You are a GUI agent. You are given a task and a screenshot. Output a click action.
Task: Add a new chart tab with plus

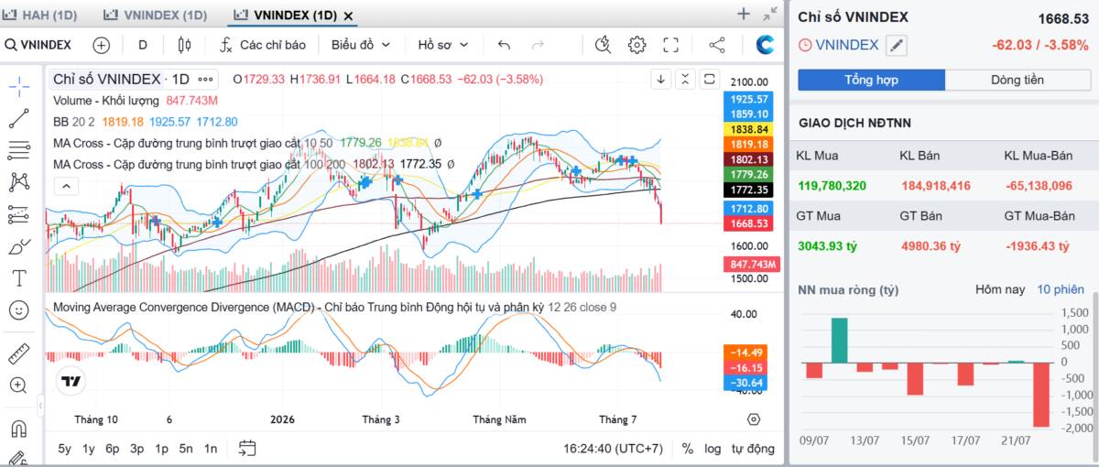[x=744, y=14]
